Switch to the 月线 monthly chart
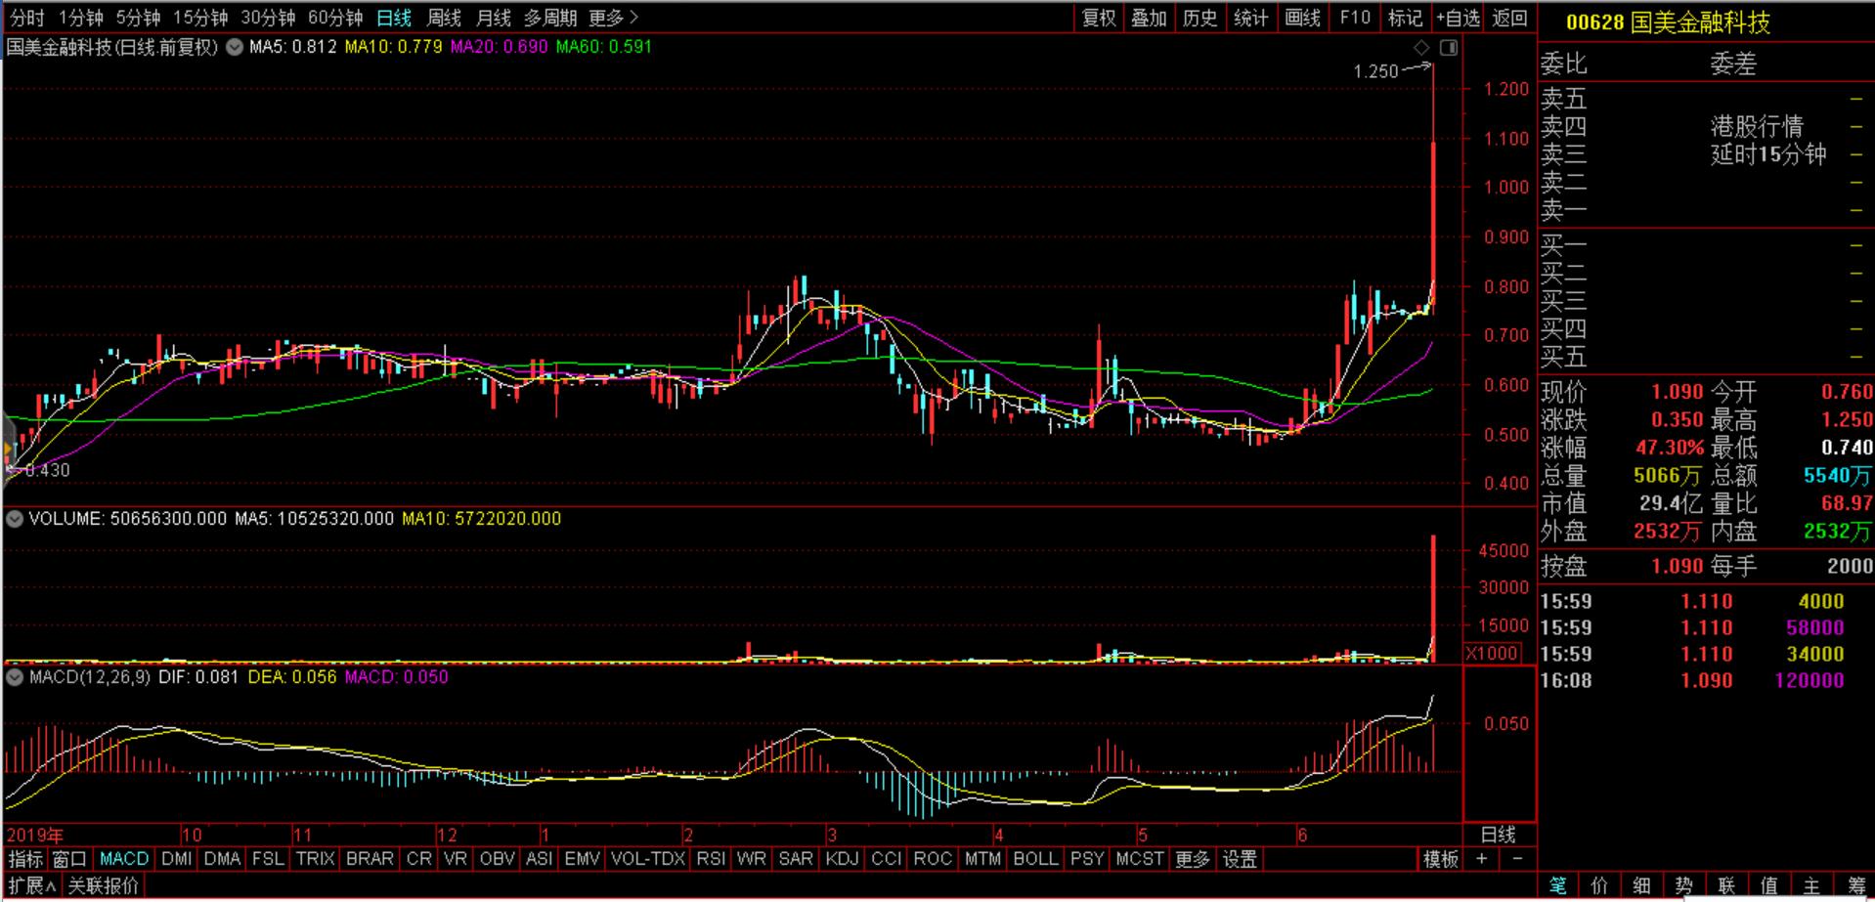The width and height of the screenshot is (1875, 902). (494, 18)
